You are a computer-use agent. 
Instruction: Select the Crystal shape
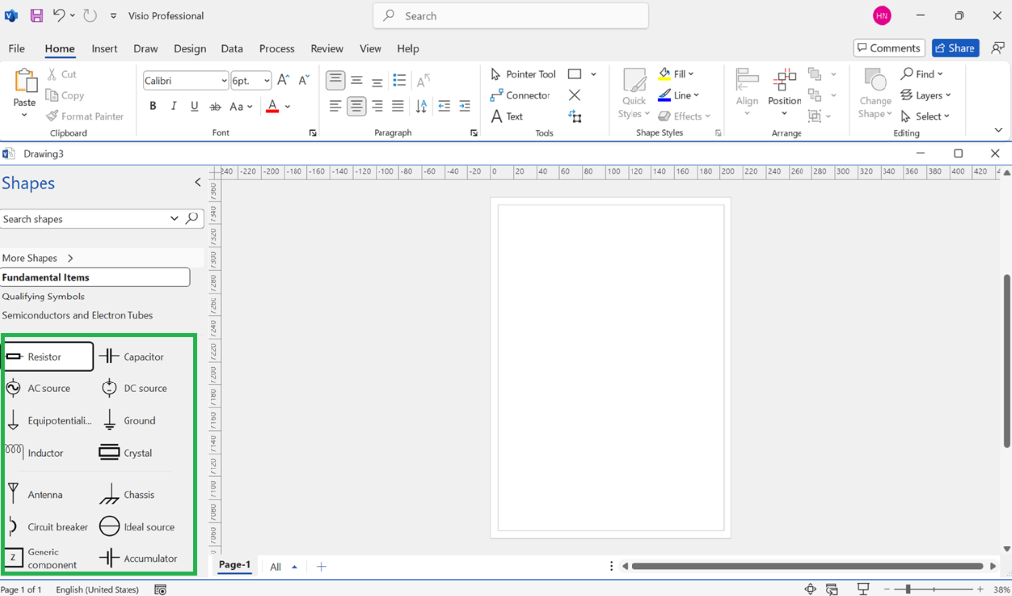[x=126, y=453]
